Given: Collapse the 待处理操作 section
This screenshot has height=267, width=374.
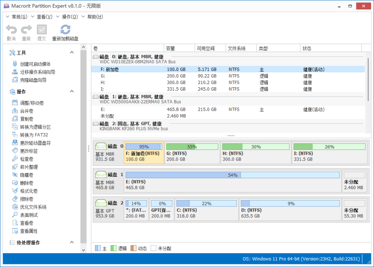Looking at the screenshot, I should [x=72, y=242].
